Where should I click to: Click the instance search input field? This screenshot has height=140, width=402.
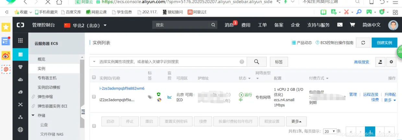pyautogui.click(x=168, y=61)
